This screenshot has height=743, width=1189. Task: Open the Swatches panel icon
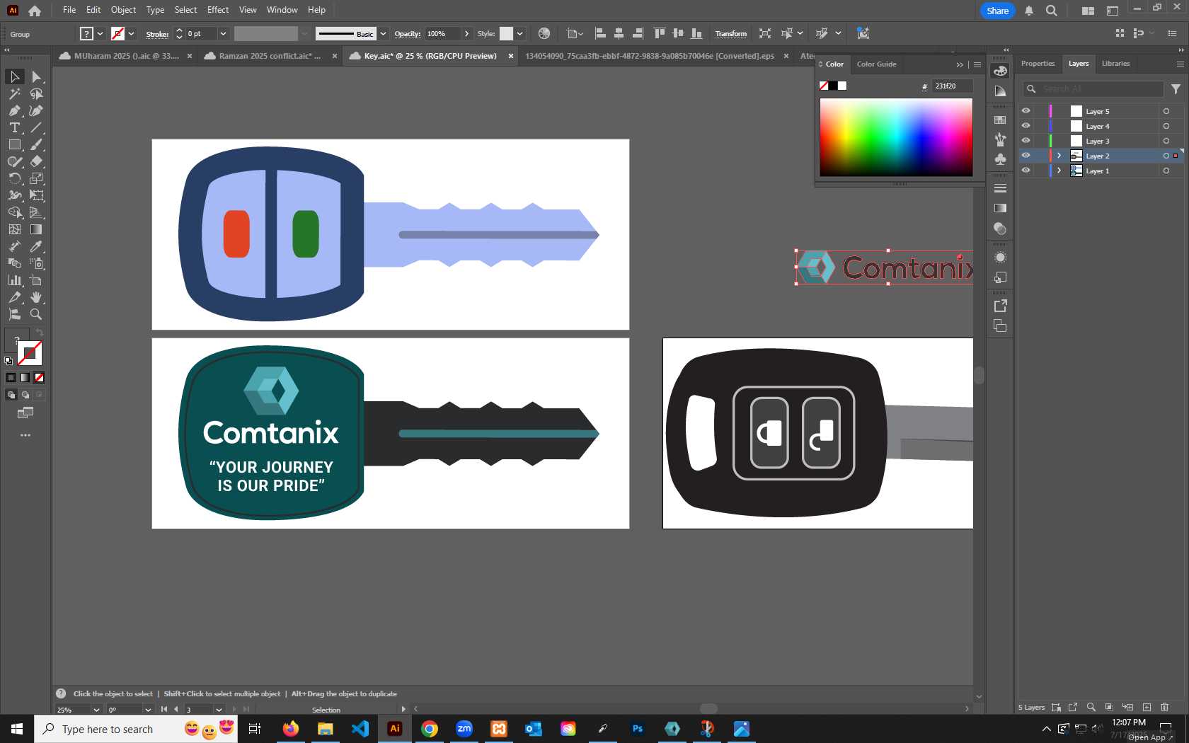1000,120
